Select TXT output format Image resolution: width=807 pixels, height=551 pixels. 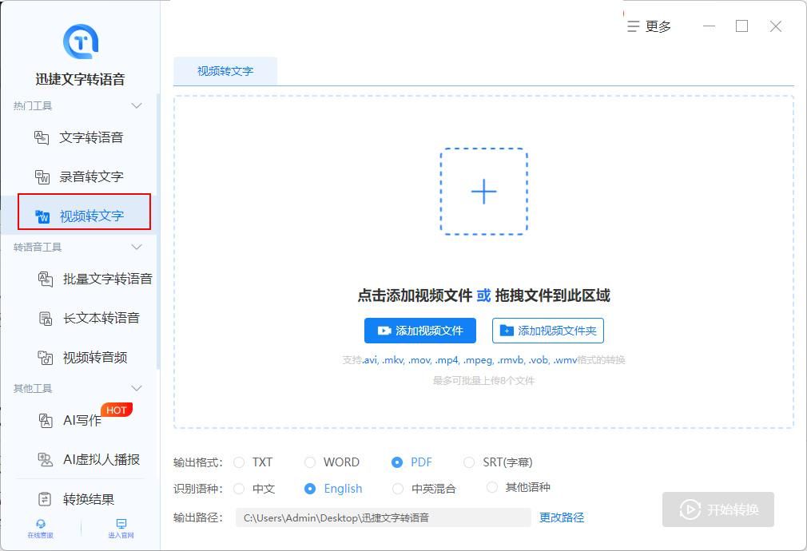tap(239, 462)
